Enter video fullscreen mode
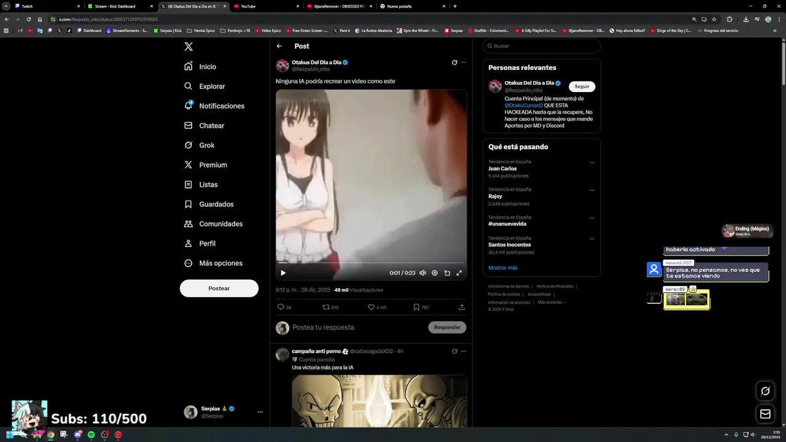 coord(459,273)
